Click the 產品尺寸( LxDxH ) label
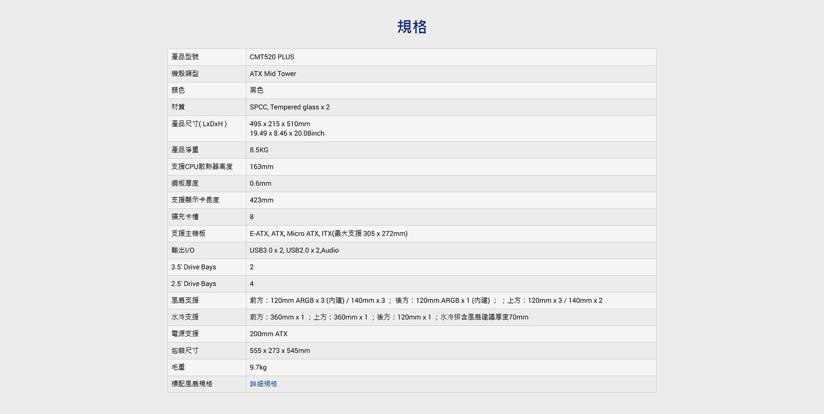824x414 pixels. (x=199, y=124)
